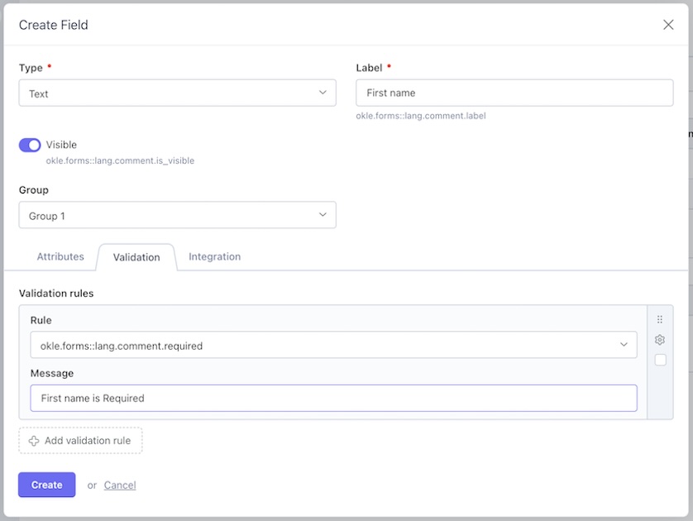Switch to the Attributes tab
The image size is (693, 521).
(60, 257)
